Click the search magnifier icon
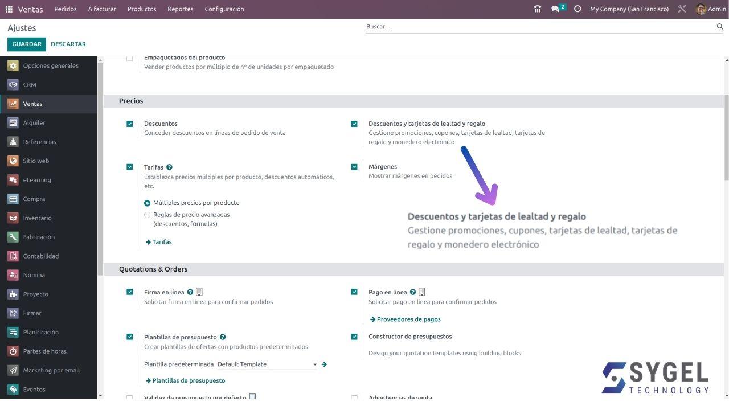Viewport: 729px width, 410px height. (720, 27)
